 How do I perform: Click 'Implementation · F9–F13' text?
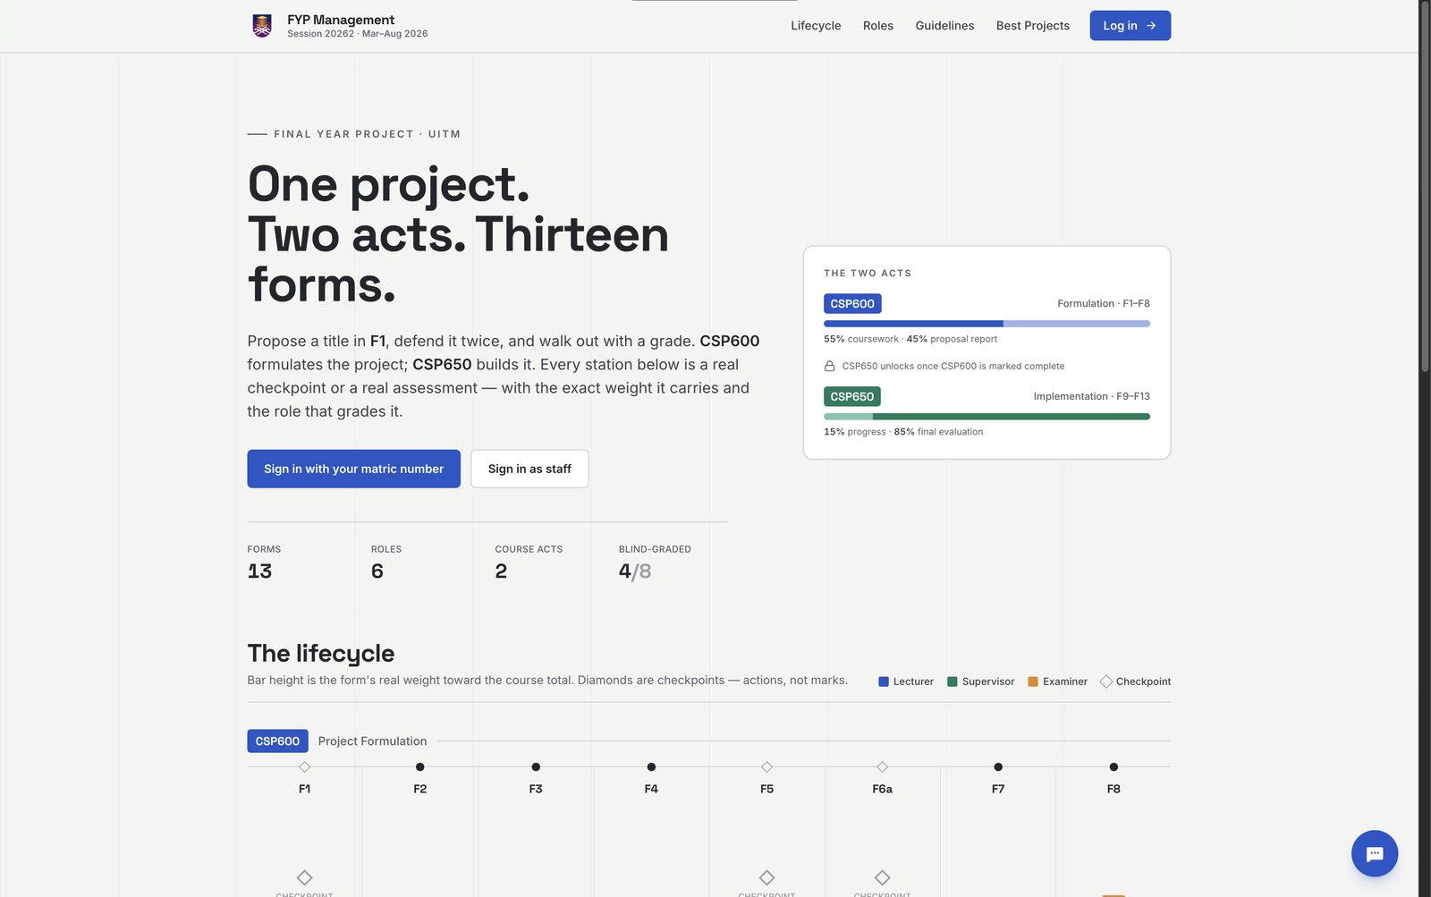point(1092,396)
